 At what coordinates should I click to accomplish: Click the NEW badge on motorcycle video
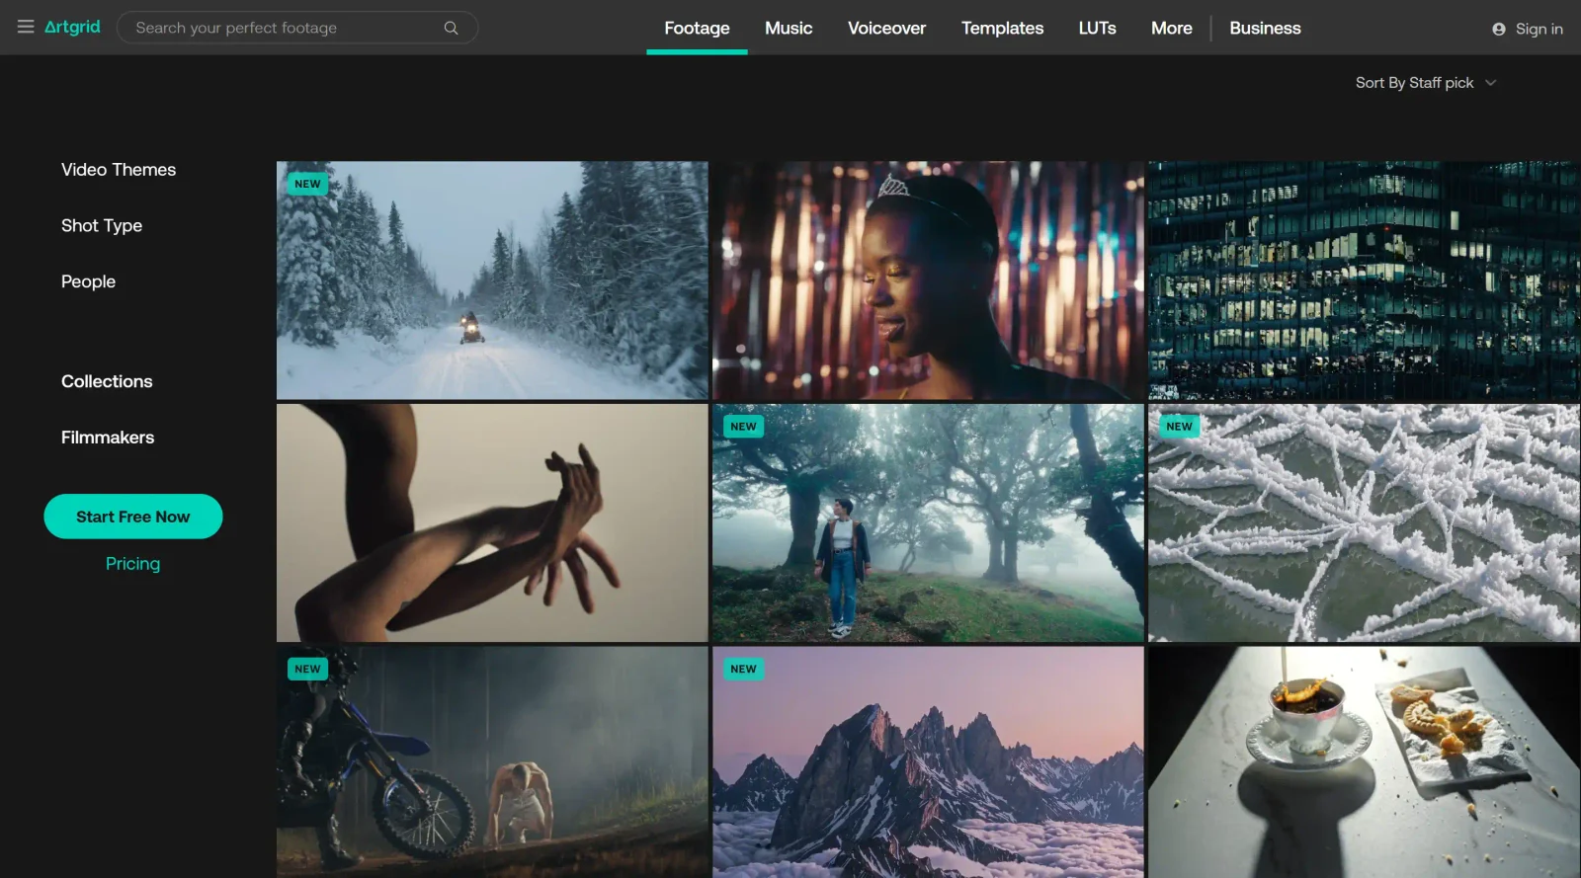coord(307,669)
